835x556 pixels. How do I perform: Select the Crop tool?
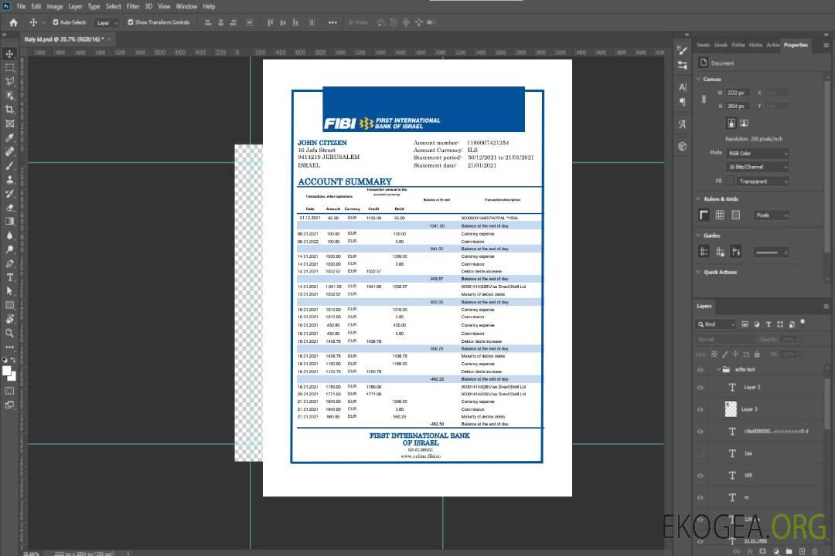point(9,110)
